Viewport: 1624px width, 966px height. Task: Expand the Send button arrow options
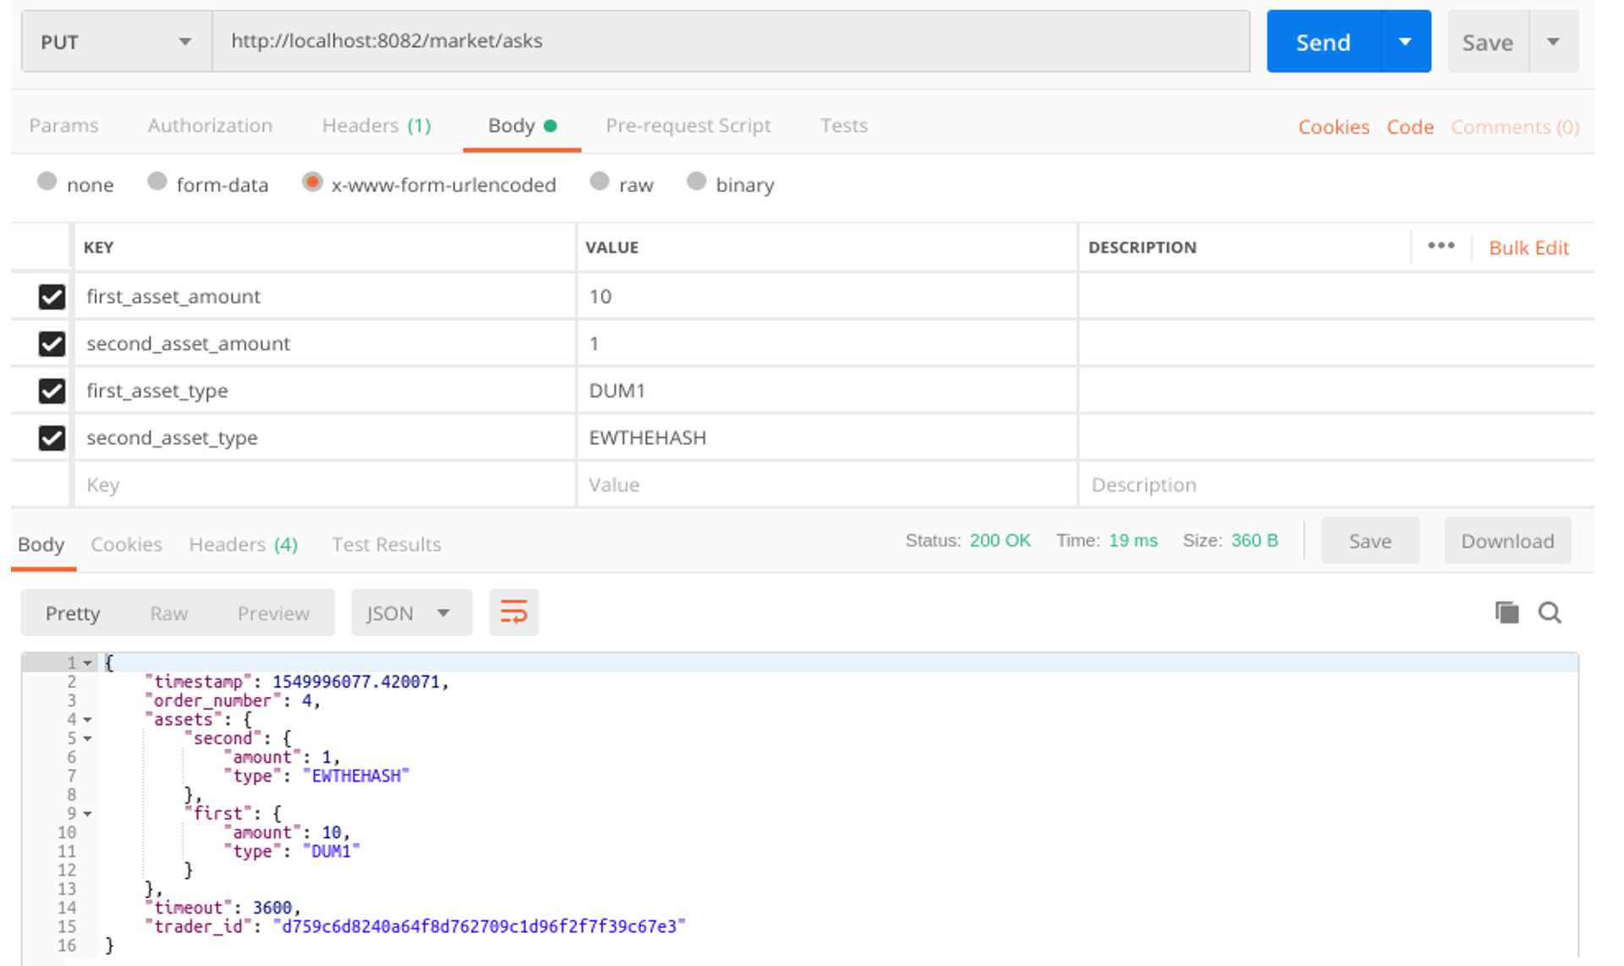tap(1405, 41)
